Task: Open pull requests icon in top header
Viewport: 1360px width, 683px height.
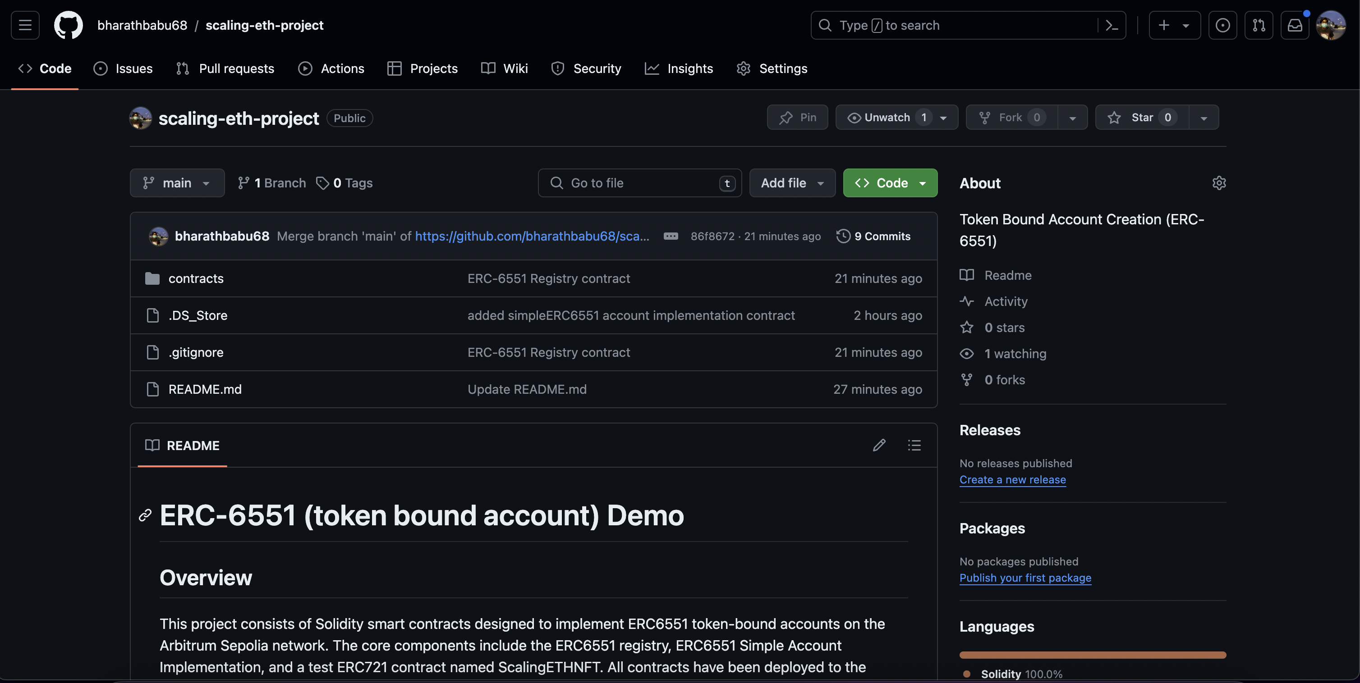Action: [1259, 25]
